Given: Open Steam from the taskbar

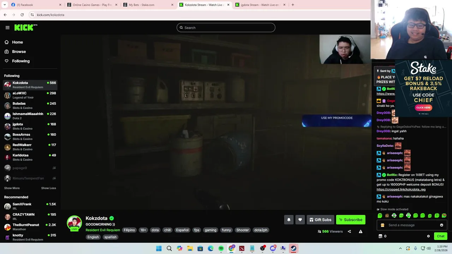Looking at the screenshot, I should 293,248.
